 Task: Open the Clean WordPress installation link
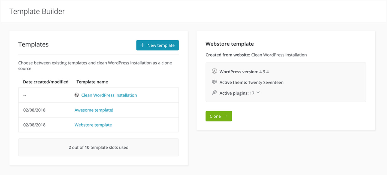[x=109, y=95]
